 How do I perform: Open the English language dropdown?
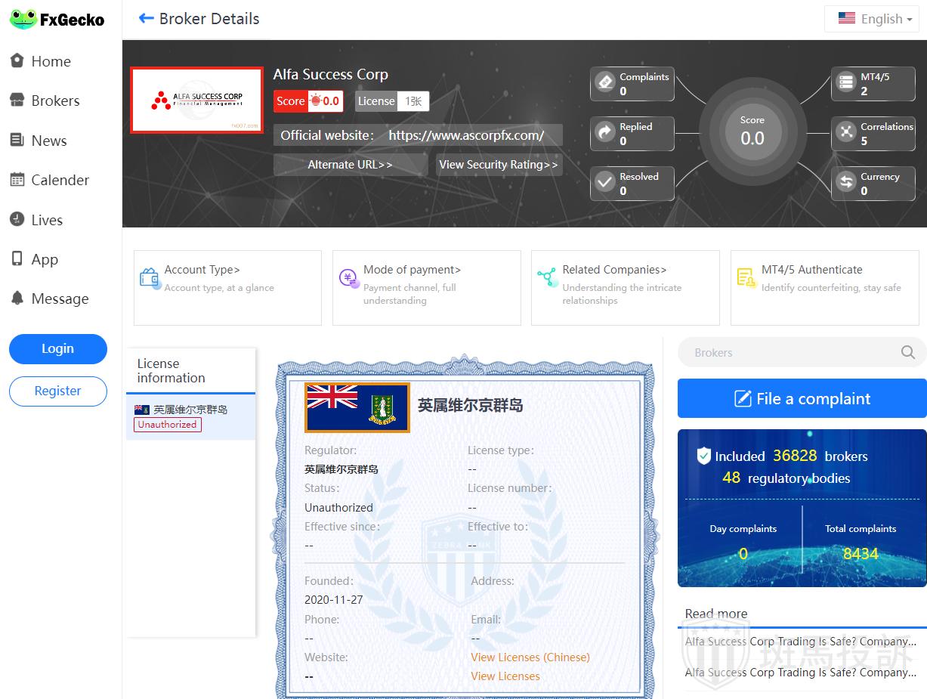click(871, 19)
